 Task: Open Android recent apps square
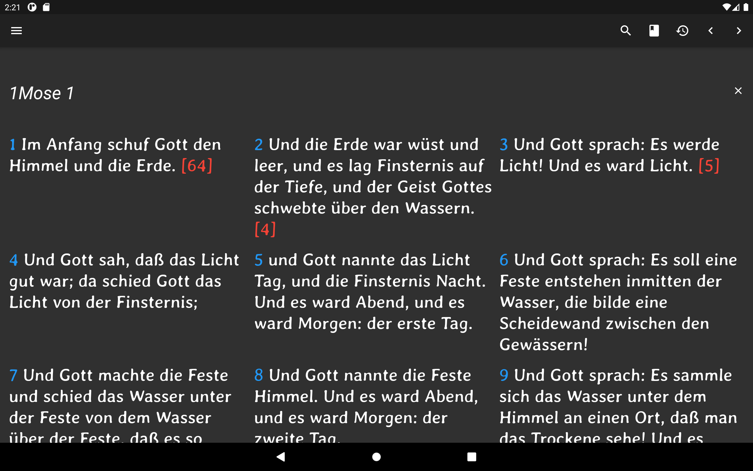472,457
